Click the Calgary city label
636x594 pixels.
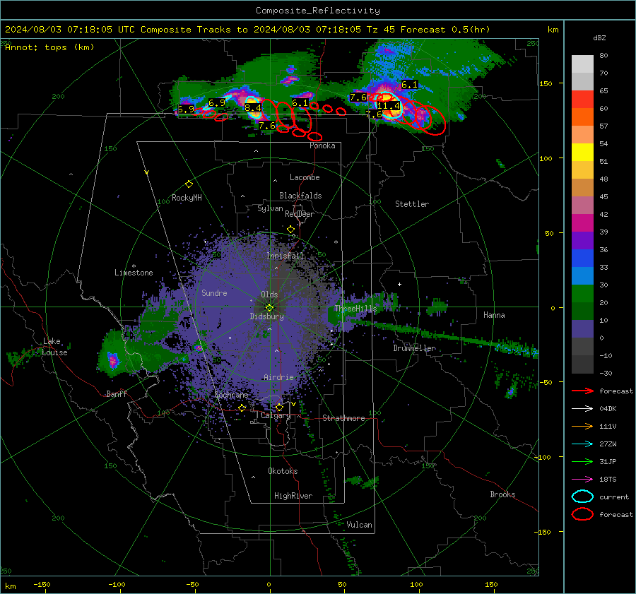(x=276, y=415)
